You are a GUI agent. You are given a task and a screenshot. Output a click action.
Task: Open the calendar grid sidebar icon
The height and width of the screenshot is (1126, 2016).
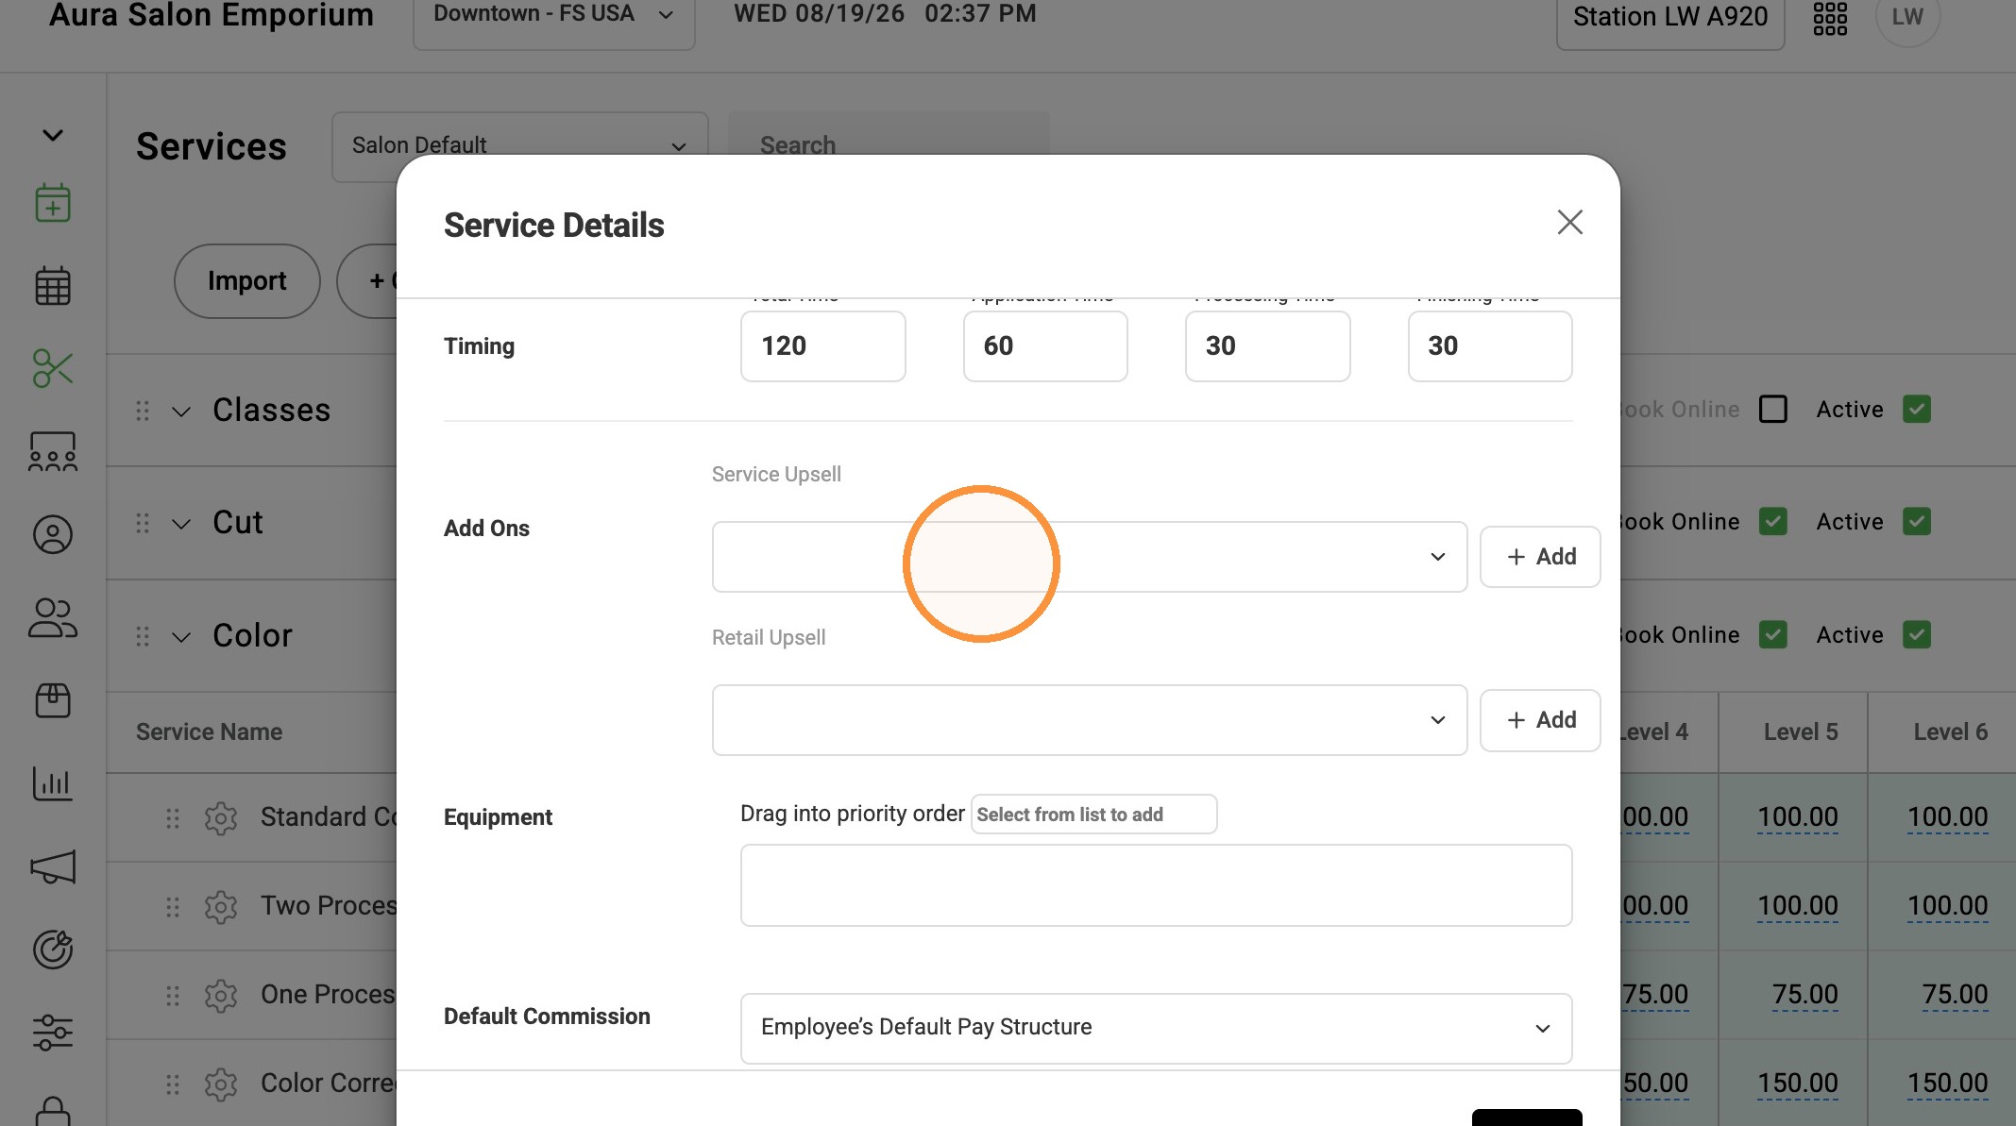[x=53, y=286]
